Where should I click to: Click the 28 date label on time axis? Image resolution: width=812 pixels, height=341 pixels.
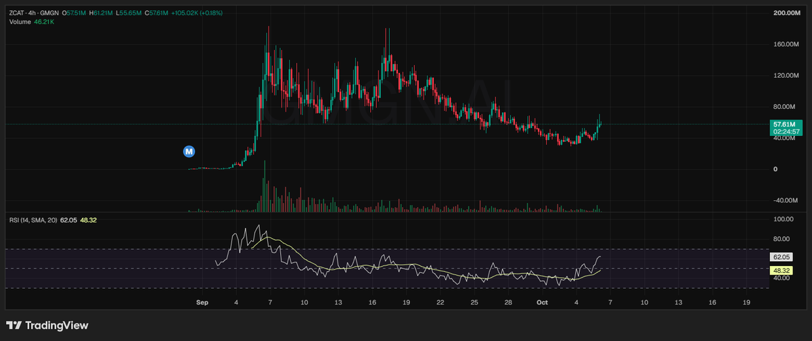point(508,302)
